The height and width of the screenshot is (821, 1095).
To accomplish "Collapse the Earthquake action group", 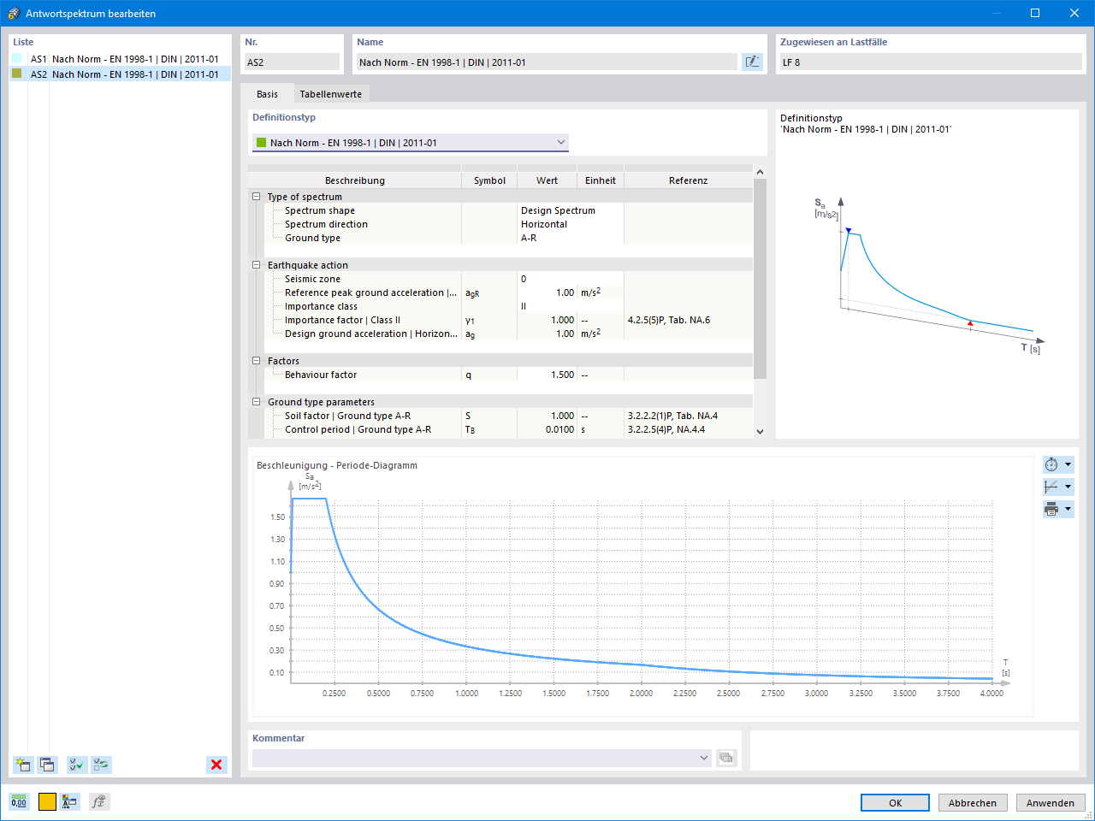I will point(256,265).
